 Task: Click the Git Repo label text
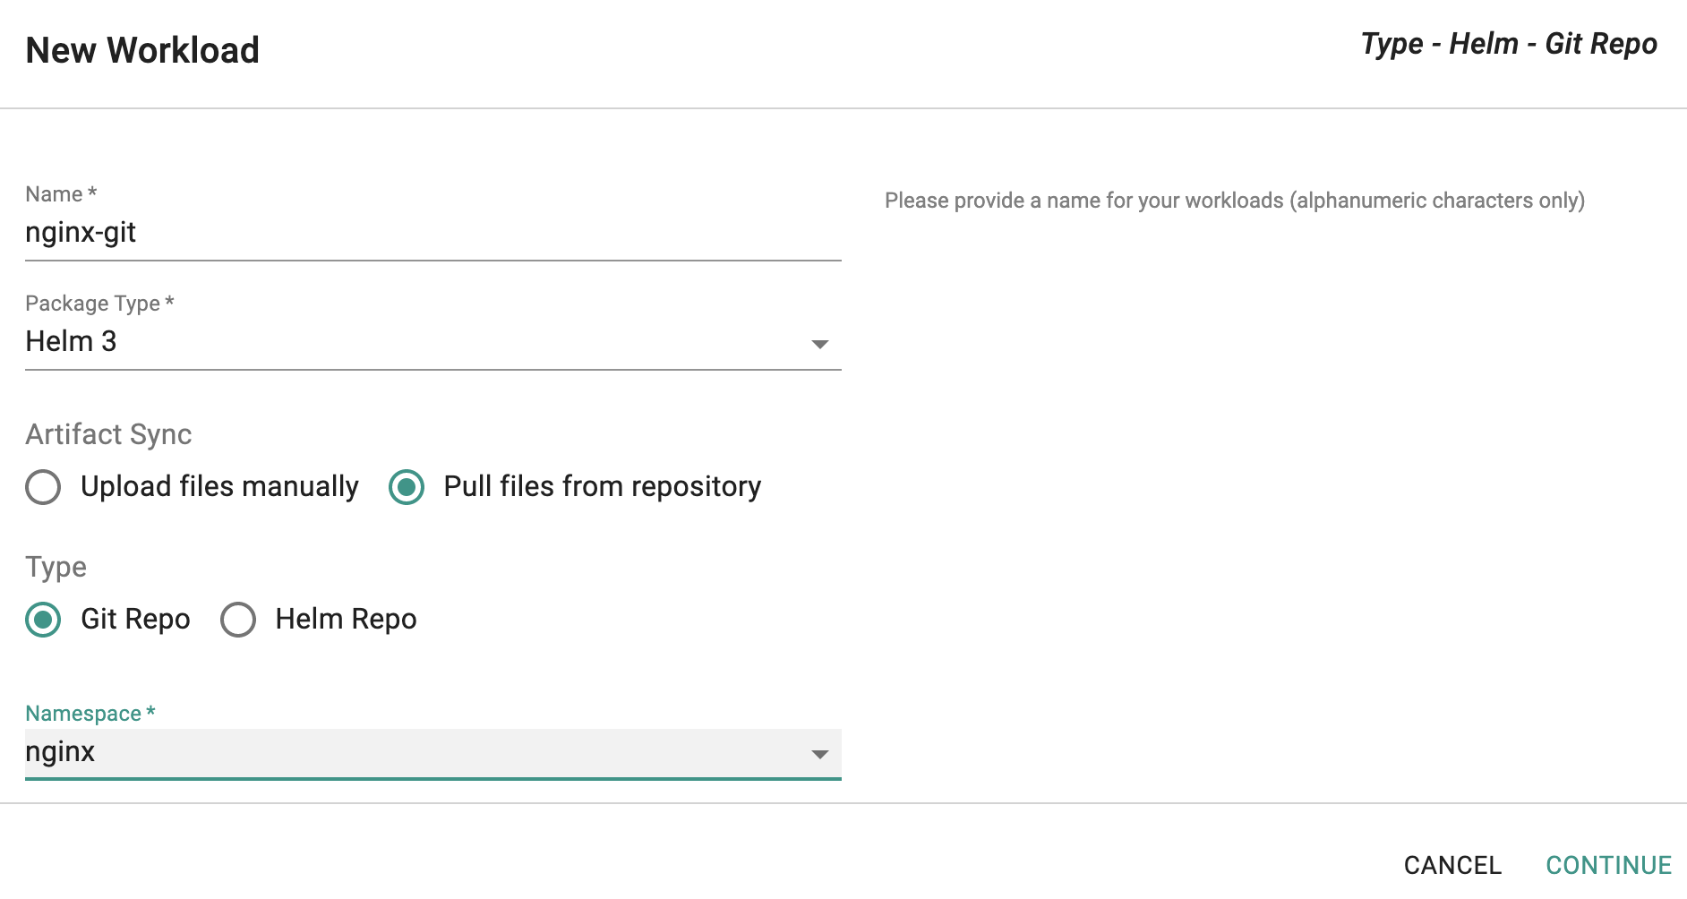[x=135, y=619]
